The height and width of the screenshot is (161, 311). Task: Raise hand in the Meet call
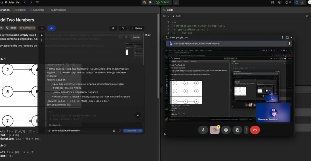click(x=237, y=130)
